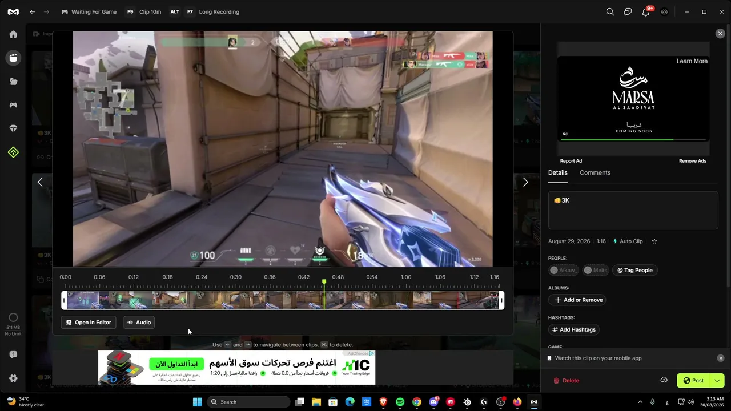Screen dimensions: 731x411
Task: Click Learn More on the Marsa ad
Action: [x=692, y=61]
